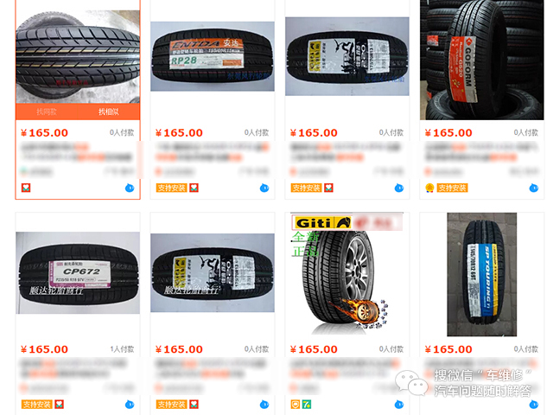Click the 找同款 button on the highlighted tire
553x415 pixels.
[47, 112]
